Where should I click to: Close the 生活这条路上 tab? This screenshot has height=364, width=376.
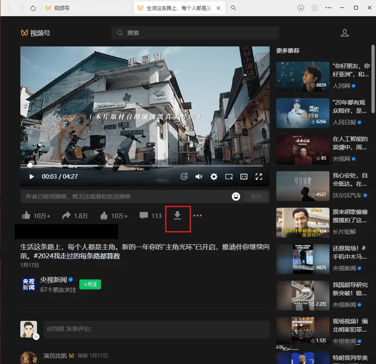click(x=218, y=8)
